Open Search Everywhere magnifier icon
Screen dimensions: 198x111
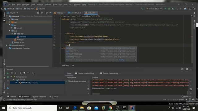pyautogui.click(x=194, y=9)
